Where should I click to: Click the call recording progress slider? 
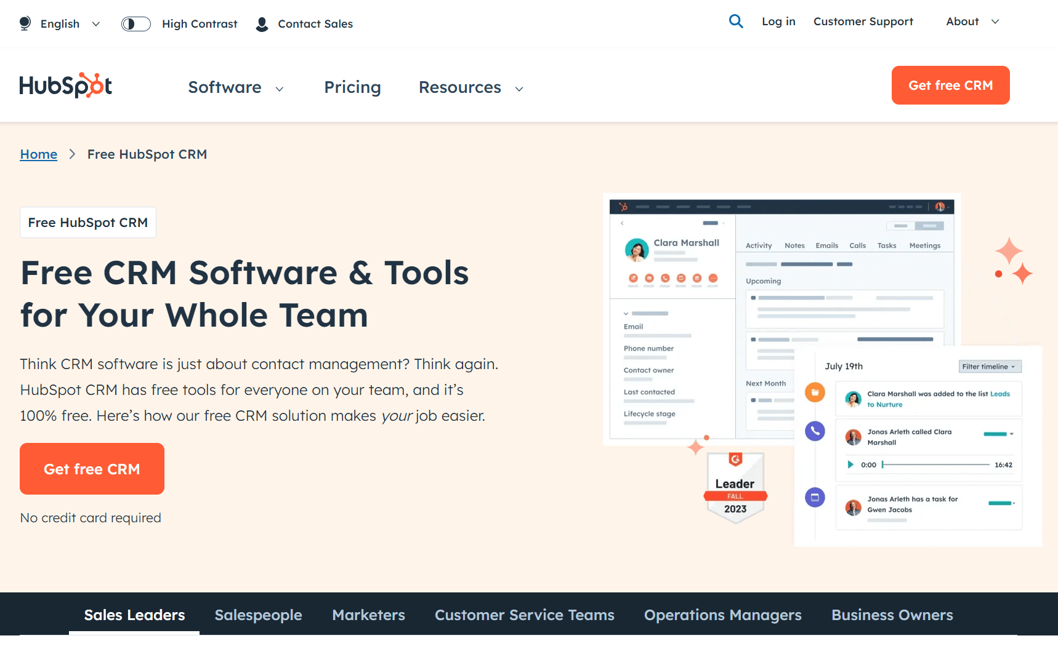click(935, 464)
